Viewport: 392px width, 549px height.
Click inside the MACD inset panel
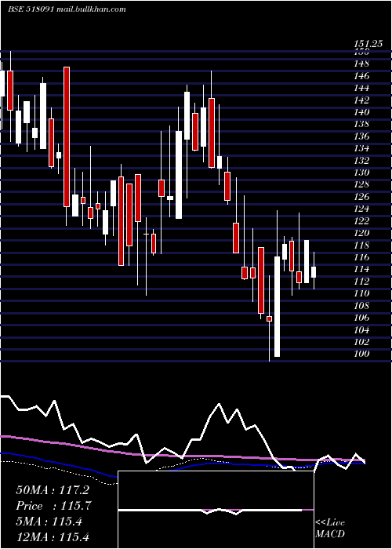click(x=216, y=510)
